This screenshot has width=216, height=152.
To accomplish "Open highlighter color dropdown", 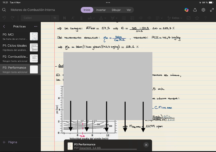I will pos(114,18).
